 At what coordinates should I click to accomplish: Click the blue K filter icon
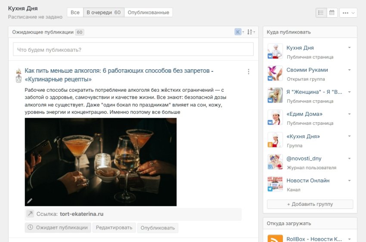pos(238,32)
